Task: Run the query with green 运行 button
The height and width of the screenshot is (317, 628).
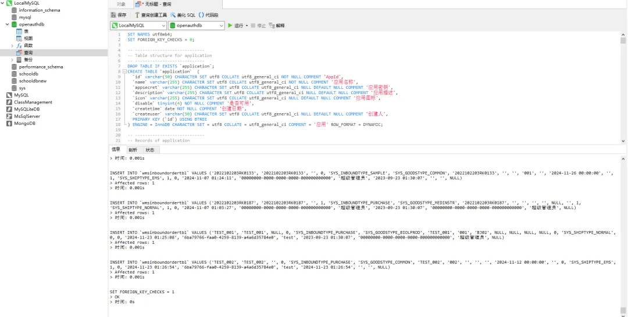Action: [235, 26]
